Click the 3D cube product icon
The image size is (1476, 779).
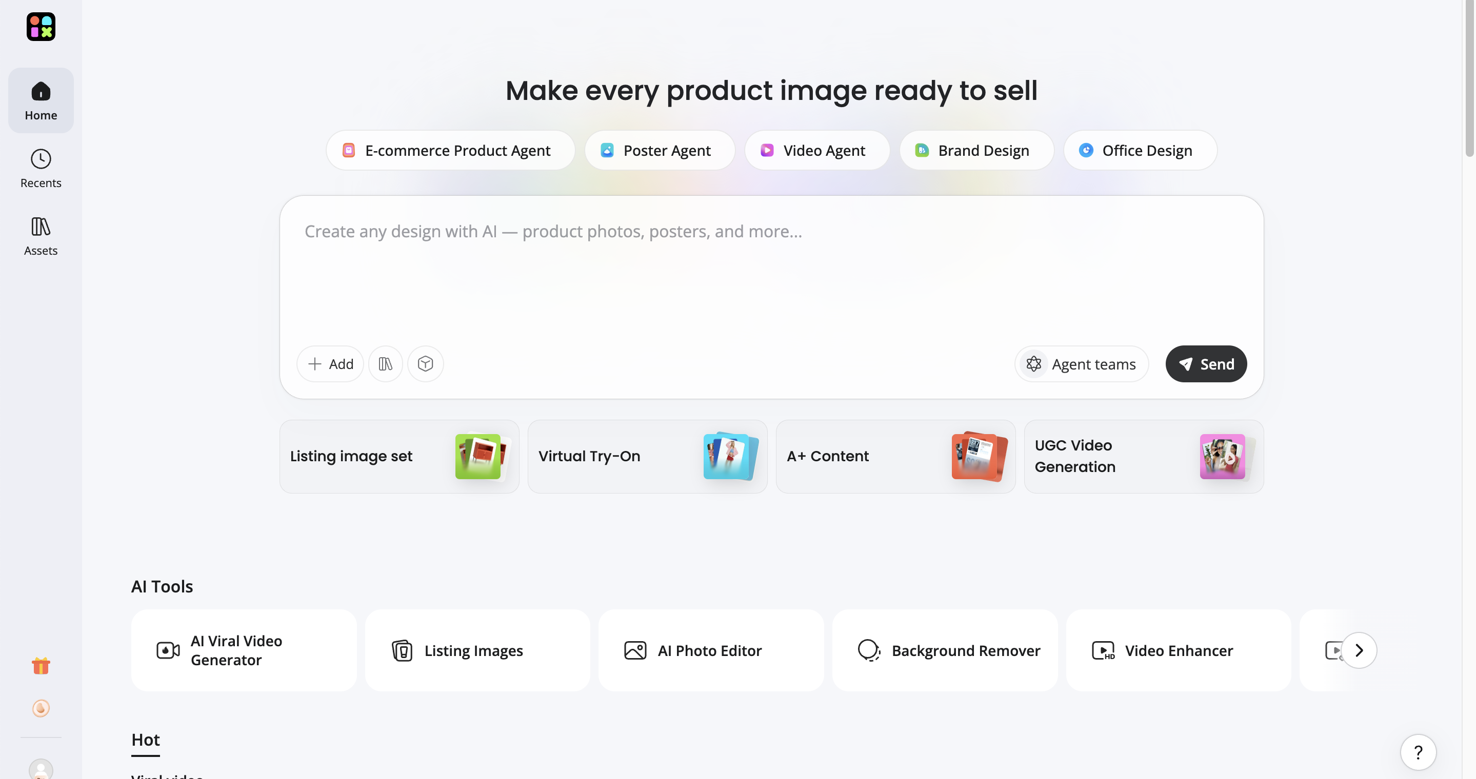click(x=425, y=363)
